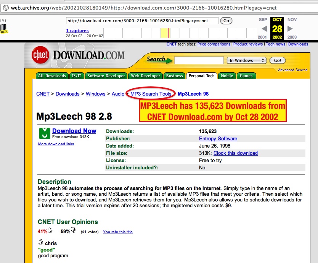Click the Free download 313K text

coord(71,137)
